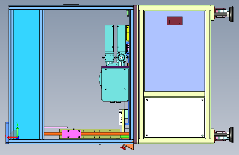Select the large cyan panel in blue frame

[26, 74]
